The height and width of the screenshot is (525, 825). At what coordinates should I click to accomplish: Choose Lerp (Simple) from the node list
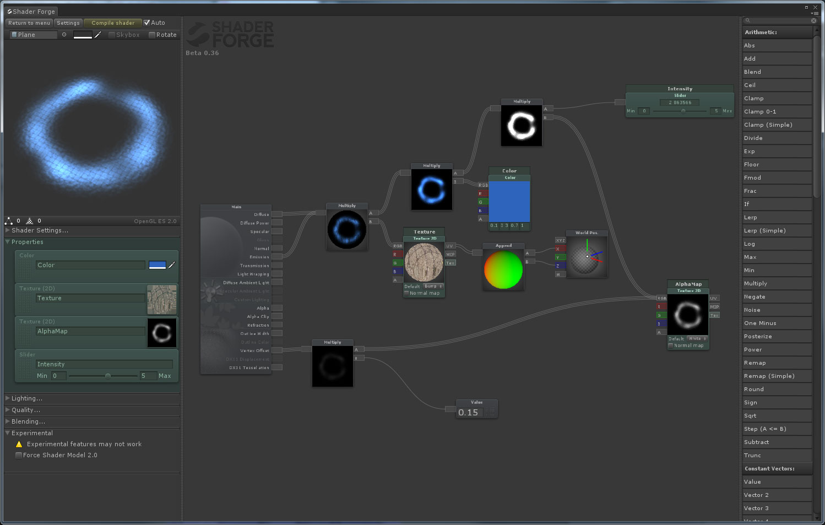click(777, 230)
